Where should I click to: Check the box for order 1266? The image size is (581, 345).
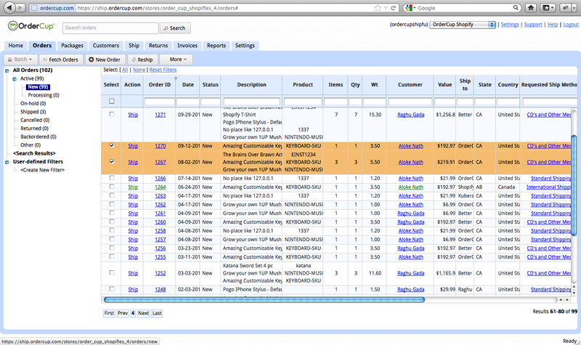click(112, 178)
